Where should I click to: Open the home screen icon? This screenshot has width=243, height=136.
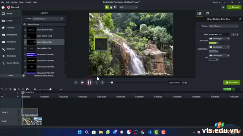coord(3,8)
